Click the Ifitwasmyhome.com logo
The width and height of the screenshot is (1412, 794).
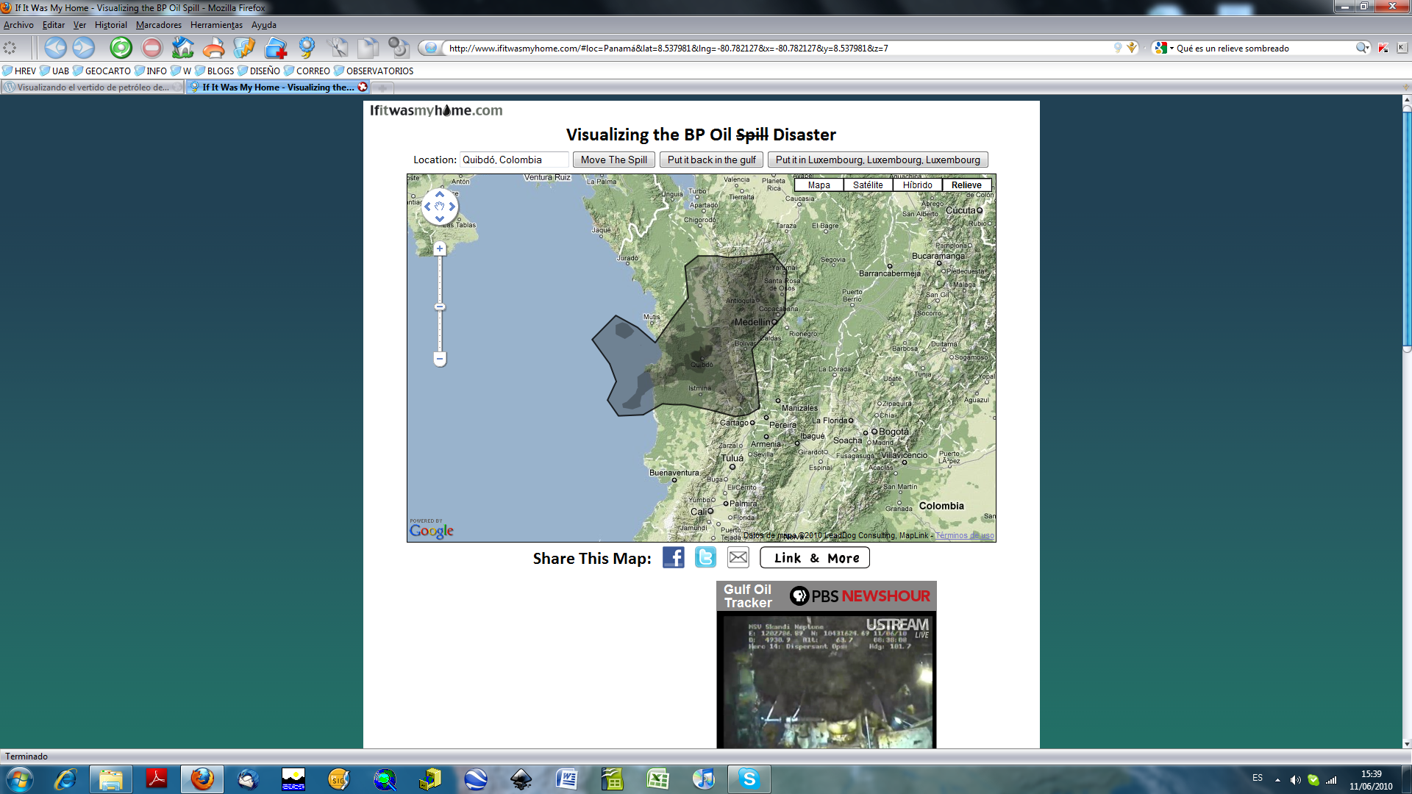[x=436, y=110]
